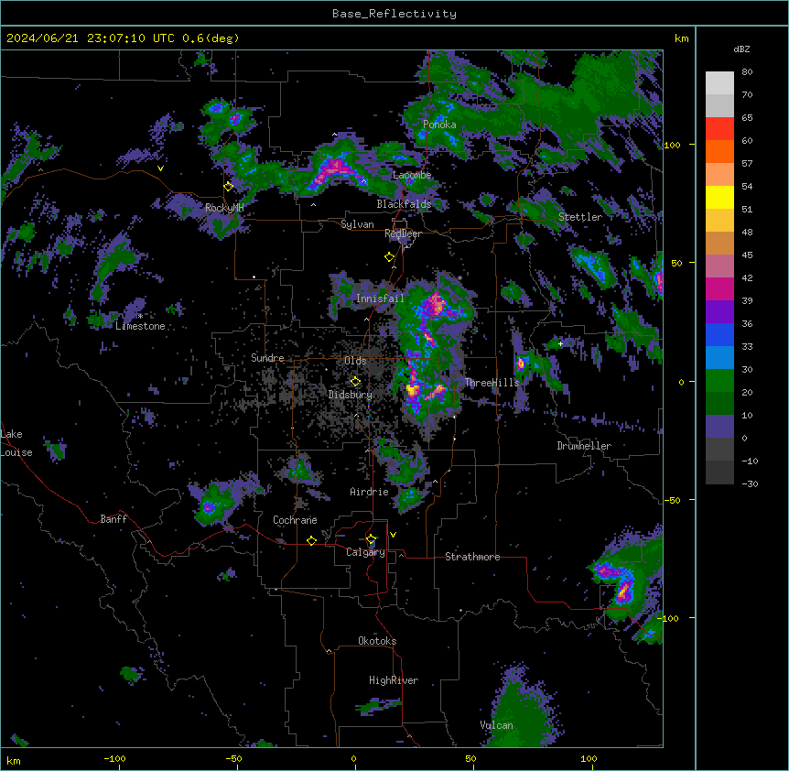This screenshot has width=789, height=771.
Task: Click the RockyMH label
Action: (x=224, y=208)
